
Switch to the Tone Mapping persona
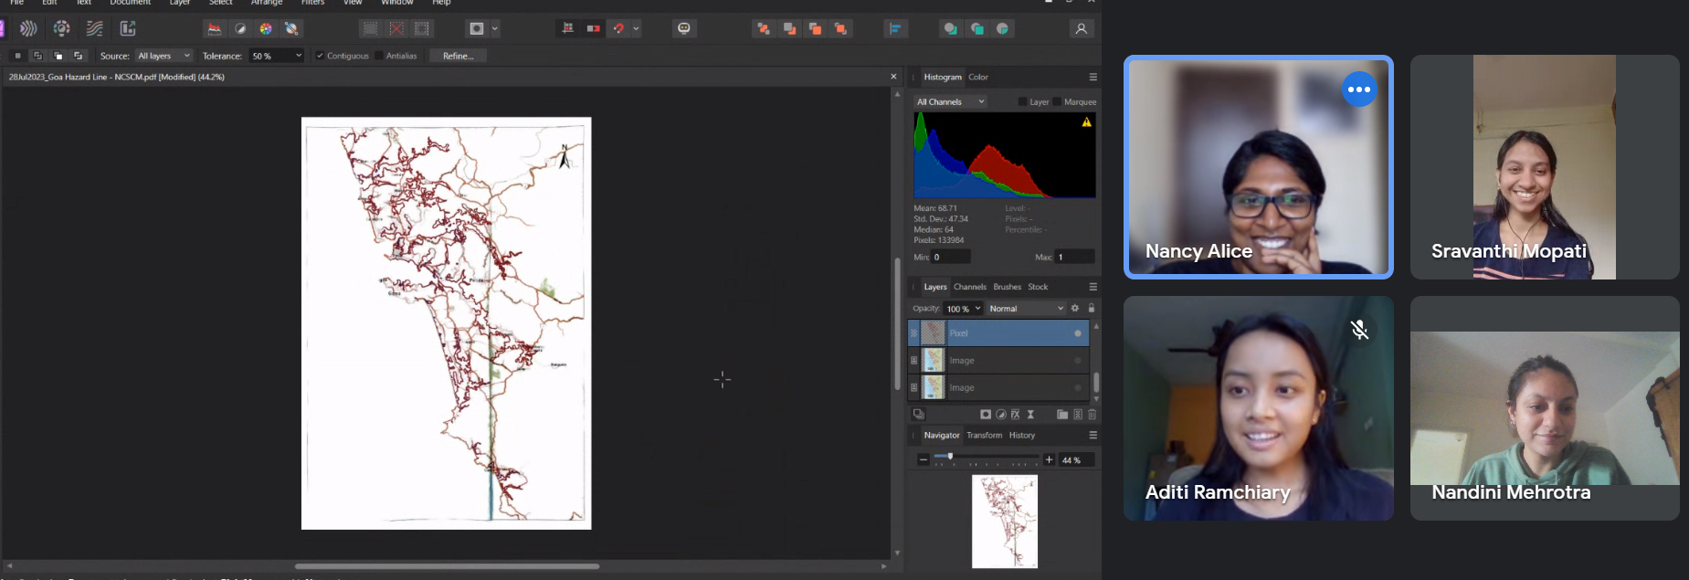click(94, 29)
